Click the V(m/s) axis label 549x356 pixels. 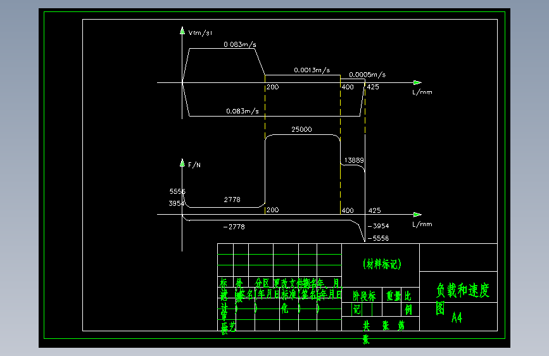click(200, 32)
